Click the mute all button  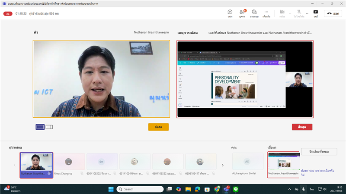[319, 152]
